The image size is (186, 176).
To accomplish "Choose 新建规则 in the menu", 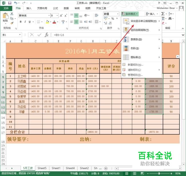I will point(142,65).
